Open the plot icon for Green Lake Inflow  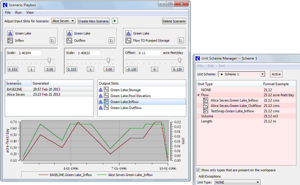click(x=53, y=41)
